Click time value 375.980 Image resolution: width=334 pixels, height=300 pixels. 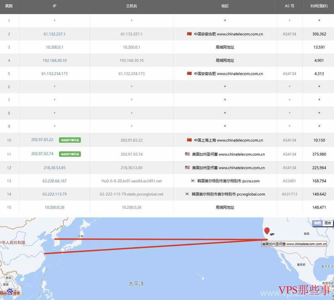coord(319,154)
